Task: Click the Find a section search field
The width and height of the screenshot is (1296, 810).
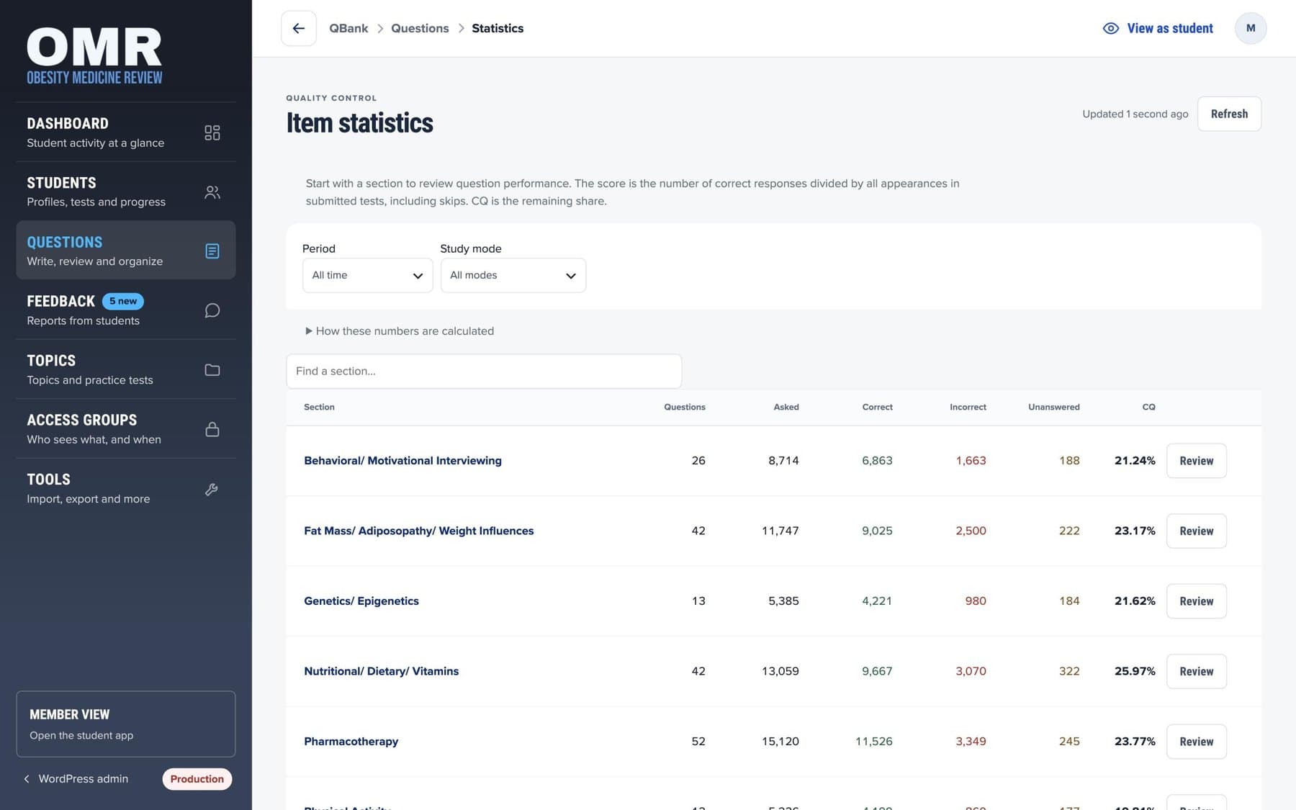Action: (x=484, y=371)
